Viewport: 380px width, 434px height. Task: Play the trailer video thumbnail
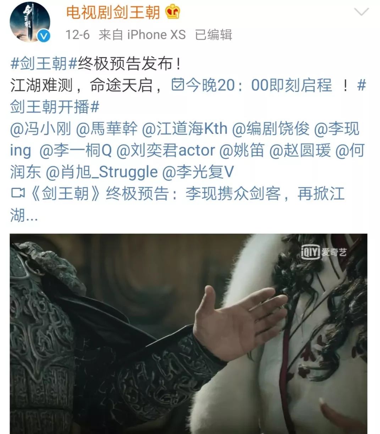click(x=188, y=333)
